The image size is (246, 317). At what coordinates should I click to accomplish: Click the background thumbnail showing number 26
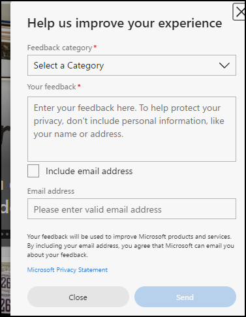click(x=6, y=288)
